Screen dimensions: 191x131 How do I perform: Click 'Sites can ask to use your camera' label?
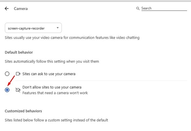50,74
